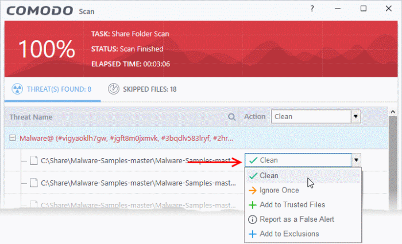Select the first C:\Share\Malware-Samples-master path row
This screenshot has width=402, height=244.
pyautogui.click(x=138, y=160)
